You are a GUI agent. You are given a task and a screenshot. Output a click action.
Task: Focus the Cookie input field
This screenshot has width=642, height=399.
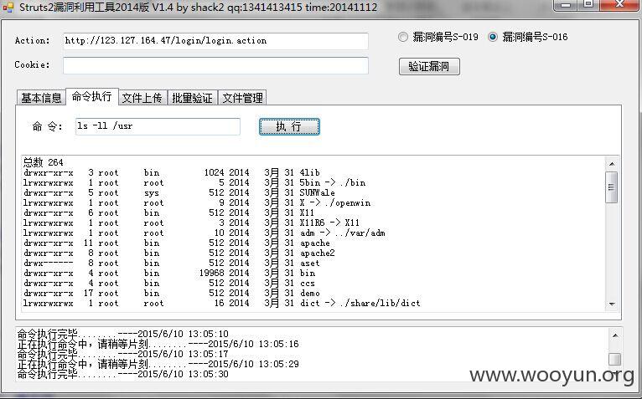[x=215, y=65]
